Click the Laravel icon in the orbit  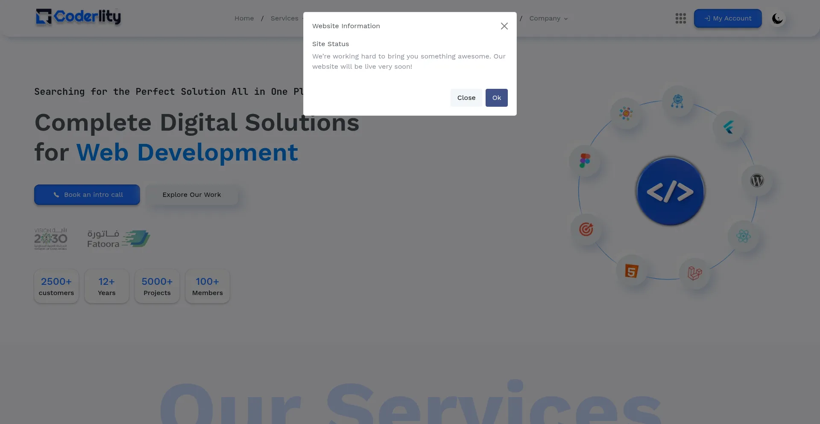(695, 273)
